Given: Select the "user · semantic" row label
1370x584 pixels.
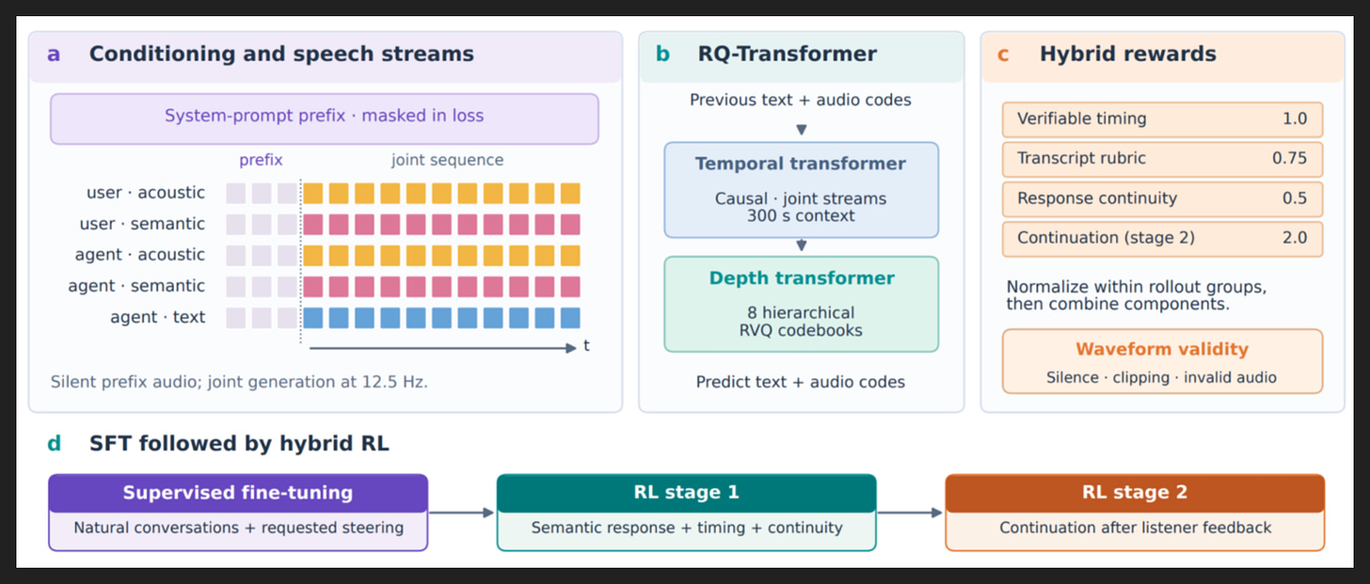Looking at the screenshot, I should click(144, 224).
